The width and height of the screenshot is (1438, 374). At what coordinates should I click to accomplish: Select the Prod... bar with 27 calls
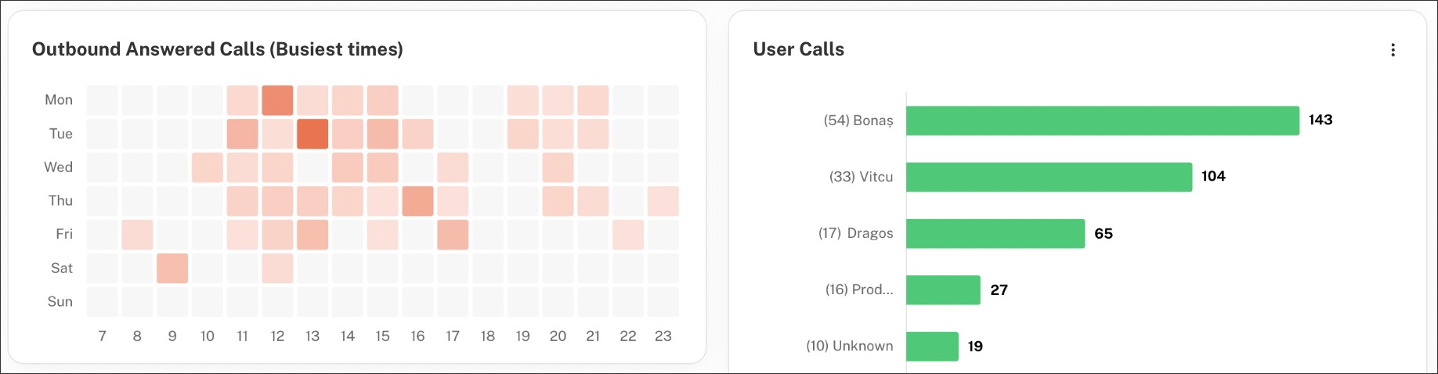click(x=943, y=289)
